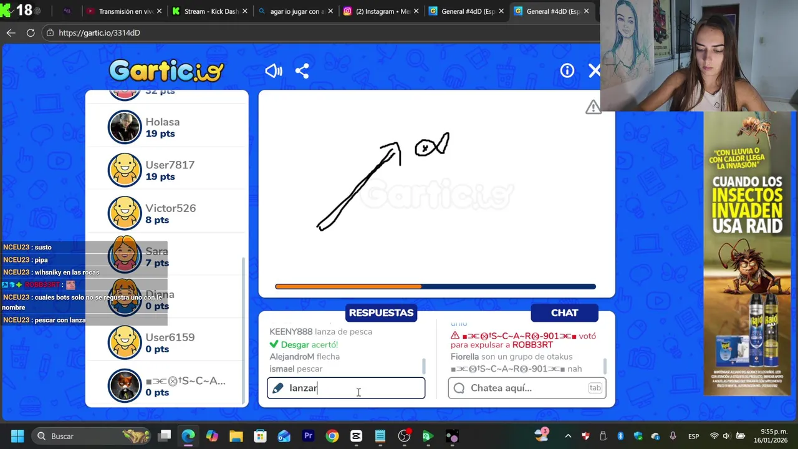
Task: Click the 'Desgar acertó!' answer row
Action: [x=304, y=344]
